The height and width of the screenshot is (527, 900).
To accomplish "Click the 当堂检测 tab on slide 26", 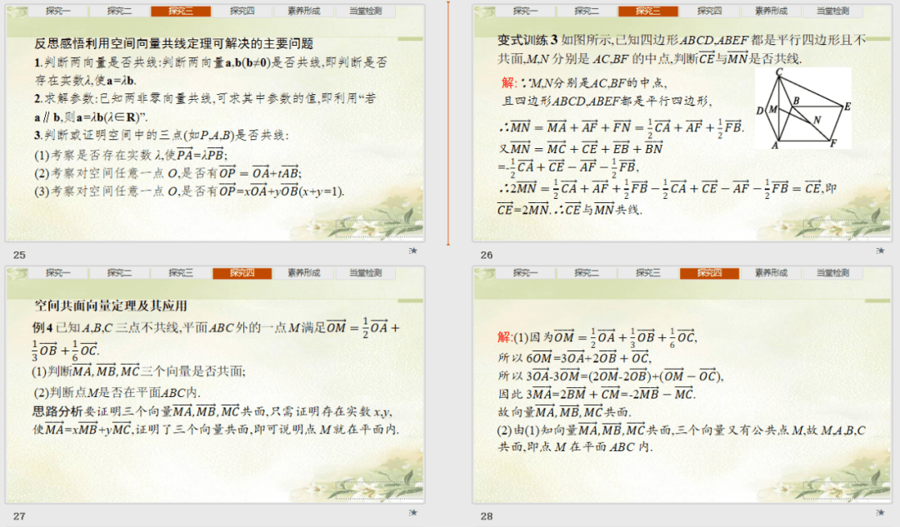I will point(832,11).
